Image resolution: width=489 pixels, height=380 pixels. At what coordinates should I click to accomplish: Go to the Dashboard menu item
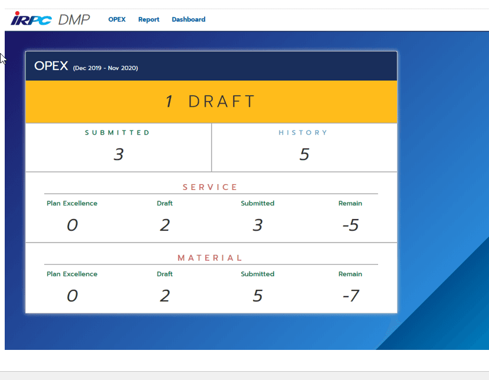tap(189, 19)
